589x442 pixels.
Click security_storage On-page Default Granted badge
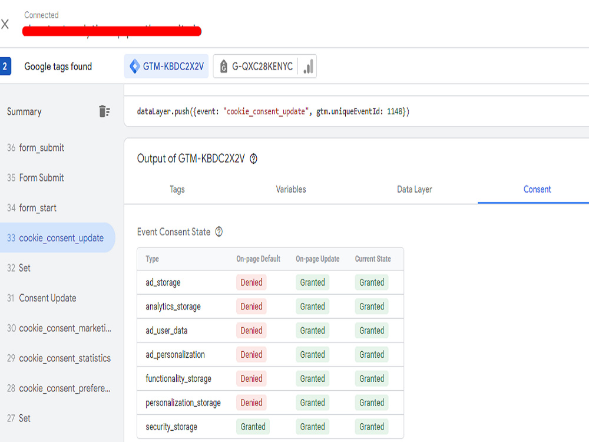253,427
